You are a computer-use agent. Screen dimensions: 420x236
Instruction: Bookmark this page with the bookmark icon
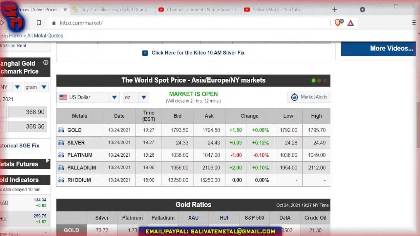39,23
